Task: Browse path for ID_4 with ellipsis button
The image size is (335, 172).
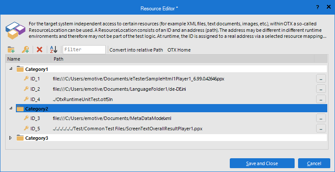Action: (321, 99)
